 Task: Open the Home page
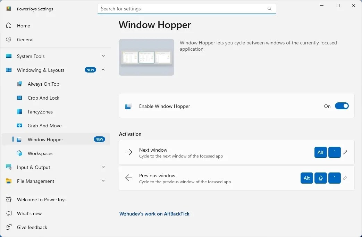coord(56,26)
